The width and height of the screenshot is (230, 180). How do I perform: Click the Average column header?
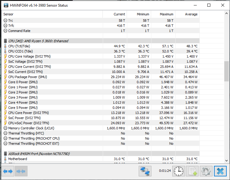tap(187, 14)
